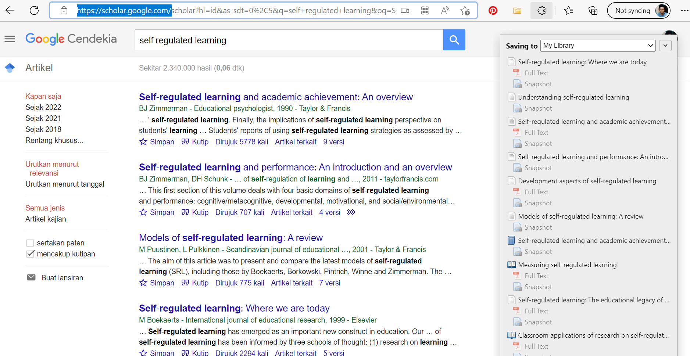Open the My Library saving-to dropdown
Screen dimensions: 690x356
598,46
